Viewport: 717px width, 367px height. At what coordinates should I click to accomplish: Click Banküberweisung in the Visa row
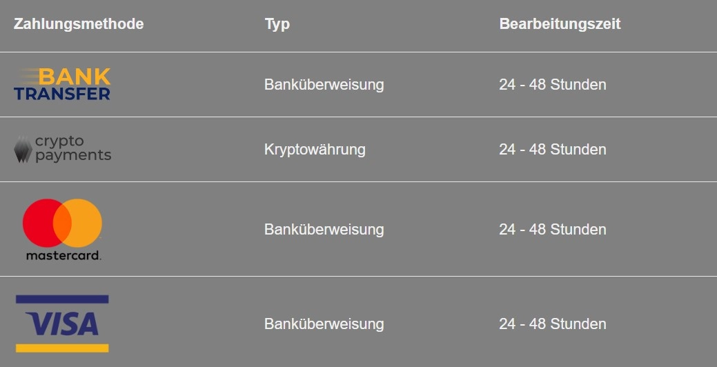[x=324, y=324]
